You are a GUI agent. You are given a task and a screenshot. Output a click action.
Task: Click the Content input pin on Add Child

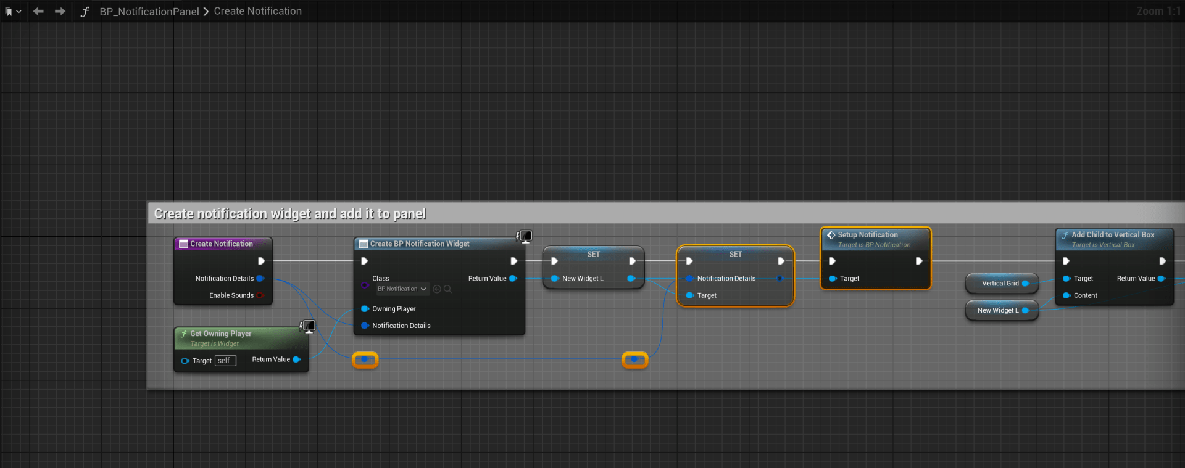click(x=1066, y=295)
